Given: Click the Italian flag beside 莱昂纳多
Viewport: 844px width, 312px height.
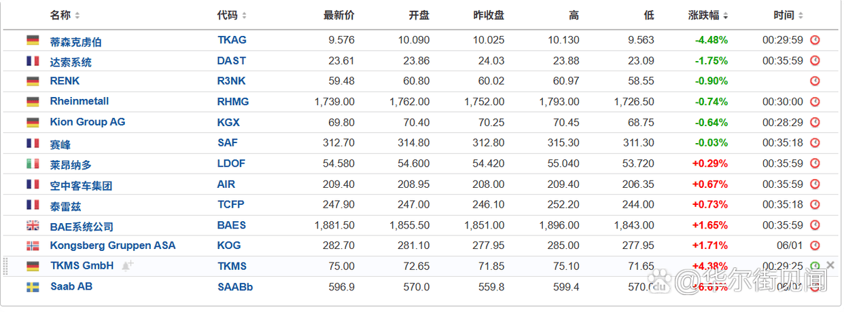Looking at the screenshot, I should [33, 163].
